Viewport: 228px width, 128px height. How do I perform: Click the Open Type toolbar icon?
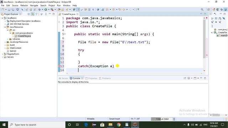(x=59, y=10)
